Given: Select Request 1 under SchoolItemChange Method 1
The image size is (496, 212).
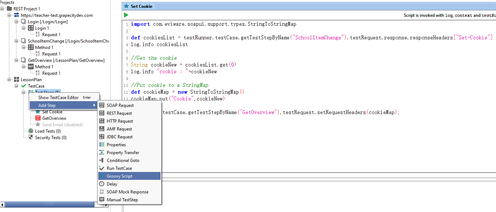Looking at the screenshot, I should [x=51, y=54].
